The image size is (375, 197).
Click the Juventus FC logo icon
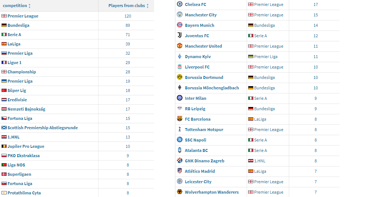pos(179,35)
